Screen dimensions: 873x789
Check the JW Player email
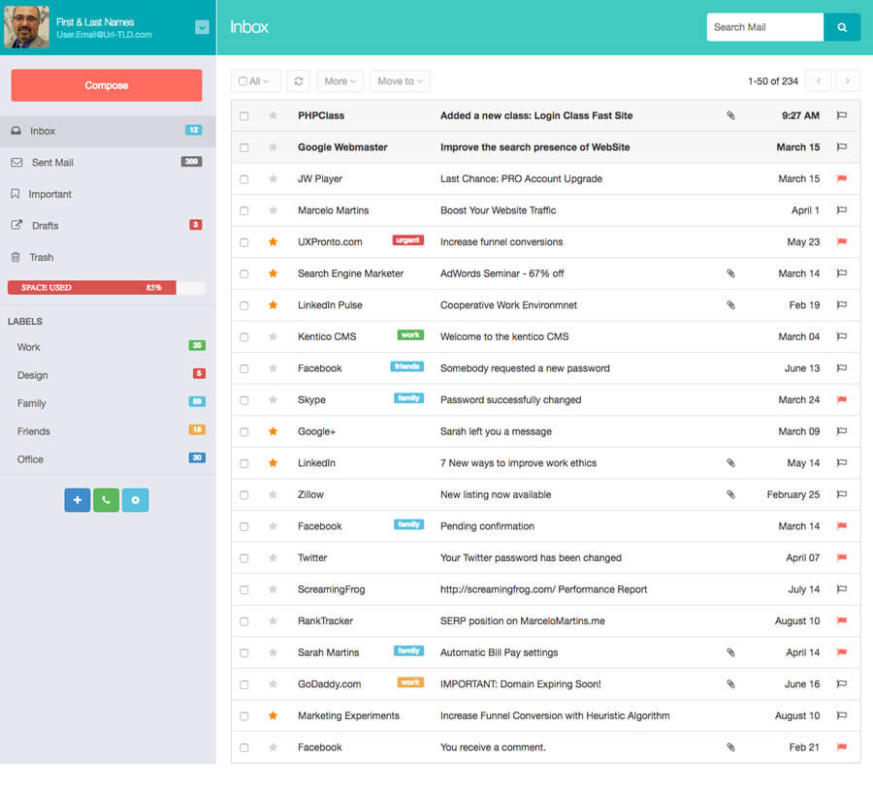tap(243, 179)
